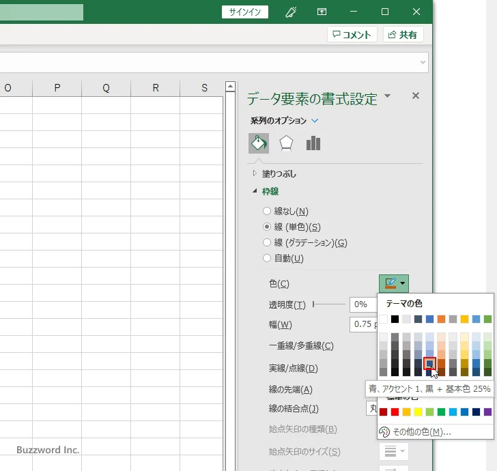Open the Fill & Line paint bucket tab
This screenshot has width=497, height=471.
(x=259, y=143)
